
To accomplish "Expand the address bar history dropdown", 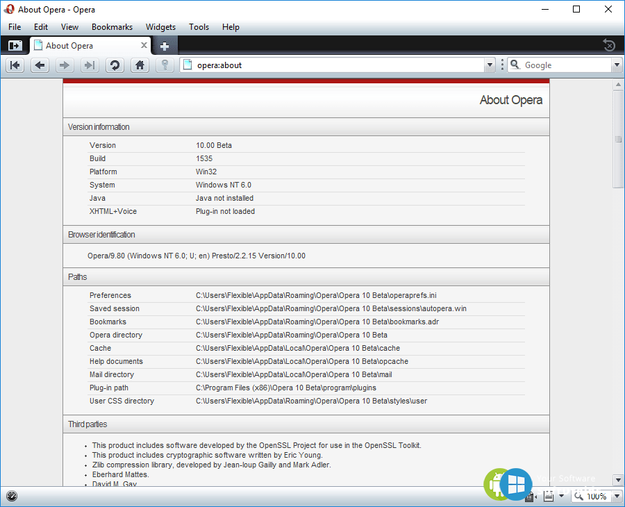I will point(490,65).
